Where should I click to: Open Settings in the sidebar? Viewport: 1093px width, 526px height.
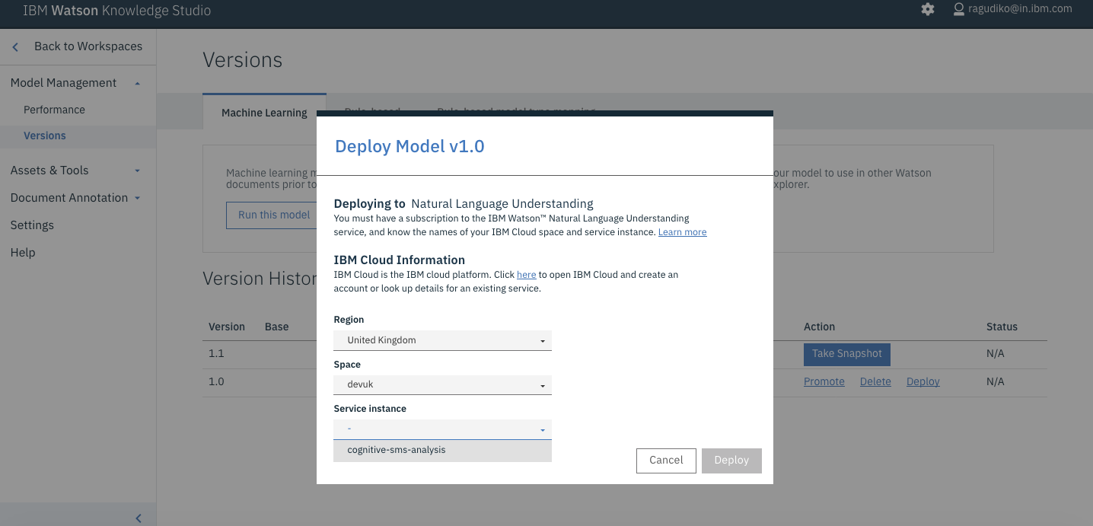pos(32,225)
